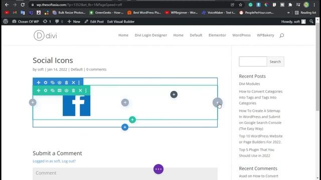This screenshot has width=321, height=180.
Task: Open admin bar search icon
Action: [311, 21]
